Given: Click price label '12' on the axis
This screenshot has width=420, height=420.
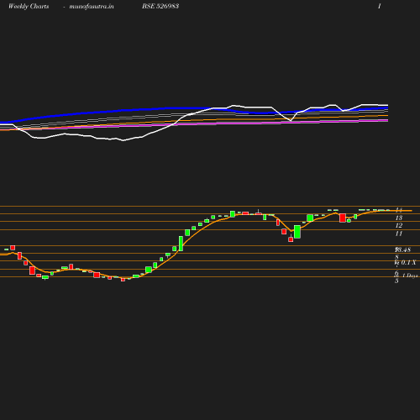Looking at the screenshot, I should coord(399,225).
